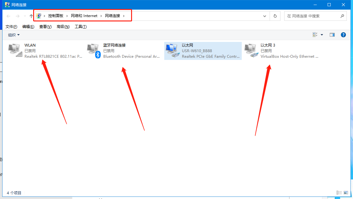Click the WLAN name label
Screen dimensions: 353x199
(30, 45)
